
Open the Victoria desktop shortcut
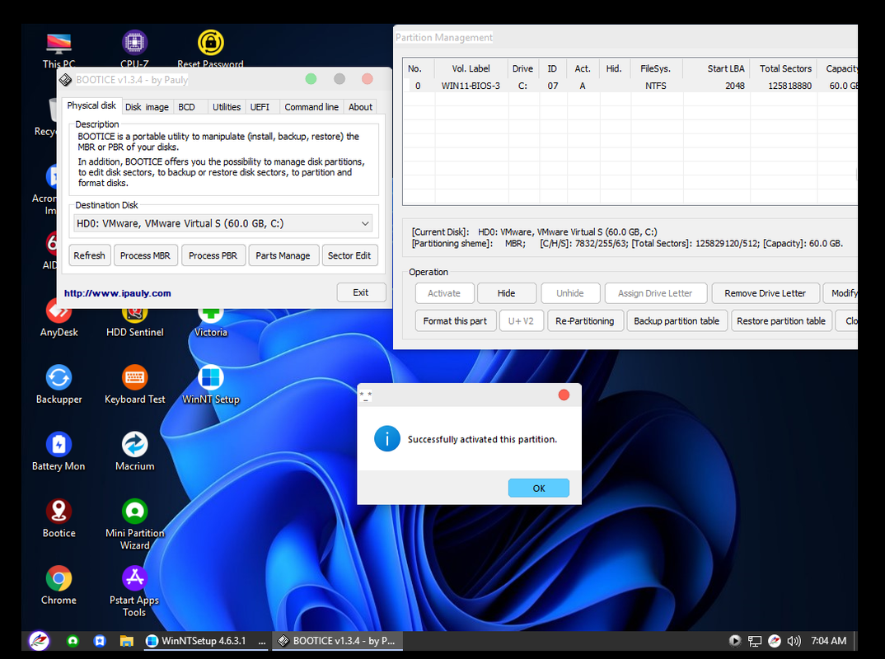point(210,319)
